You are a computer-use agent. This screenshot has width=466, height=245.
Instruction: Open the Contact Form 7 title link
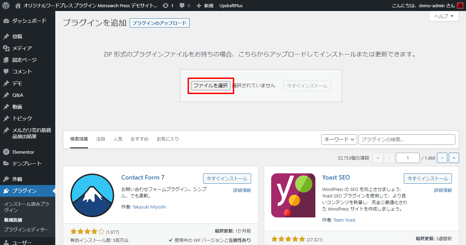coord(143,177)
